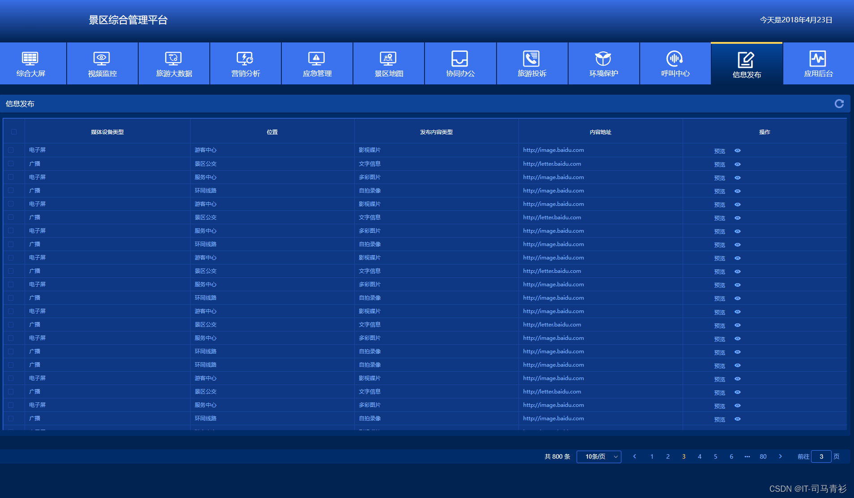Open the 景区地图 map module
Image resolution: width=854 pixels, height=498 pixels.
tap(388, 63)
